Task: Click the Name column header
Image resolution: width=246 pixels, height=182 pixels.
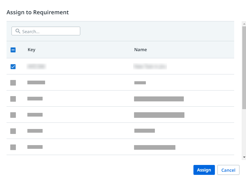Action: (x=140, y=50)
